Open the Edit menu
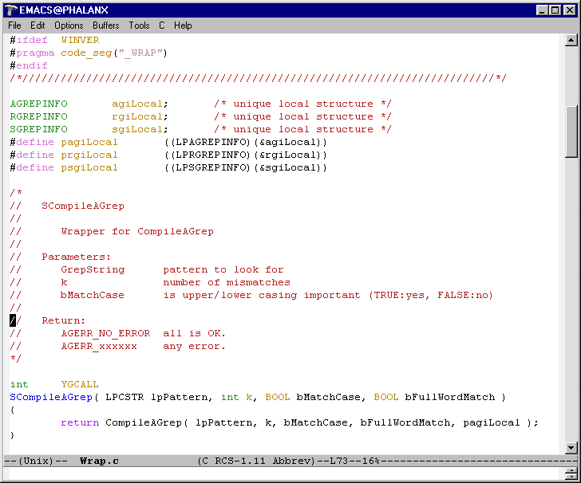Image resolution: width=581 pixels, height=483 pixels. point(38,26)
